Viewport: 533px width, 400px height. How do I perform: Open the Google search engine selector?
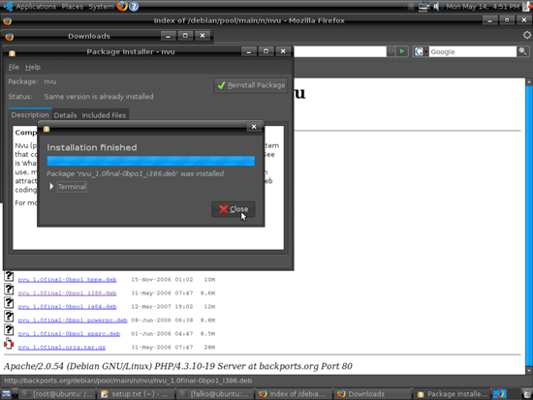tap(421, 51)
